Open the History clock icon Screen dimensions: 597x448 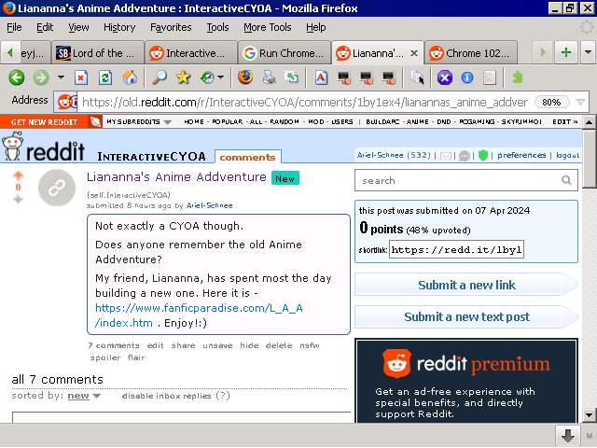[207, 77]
